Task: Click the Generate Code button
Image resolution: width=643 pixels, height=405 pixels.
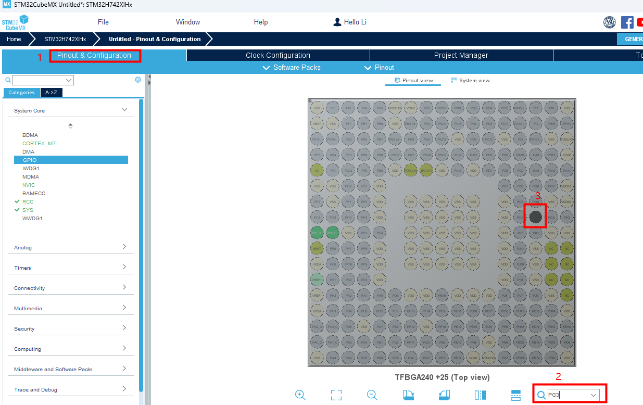Action: 630,39
